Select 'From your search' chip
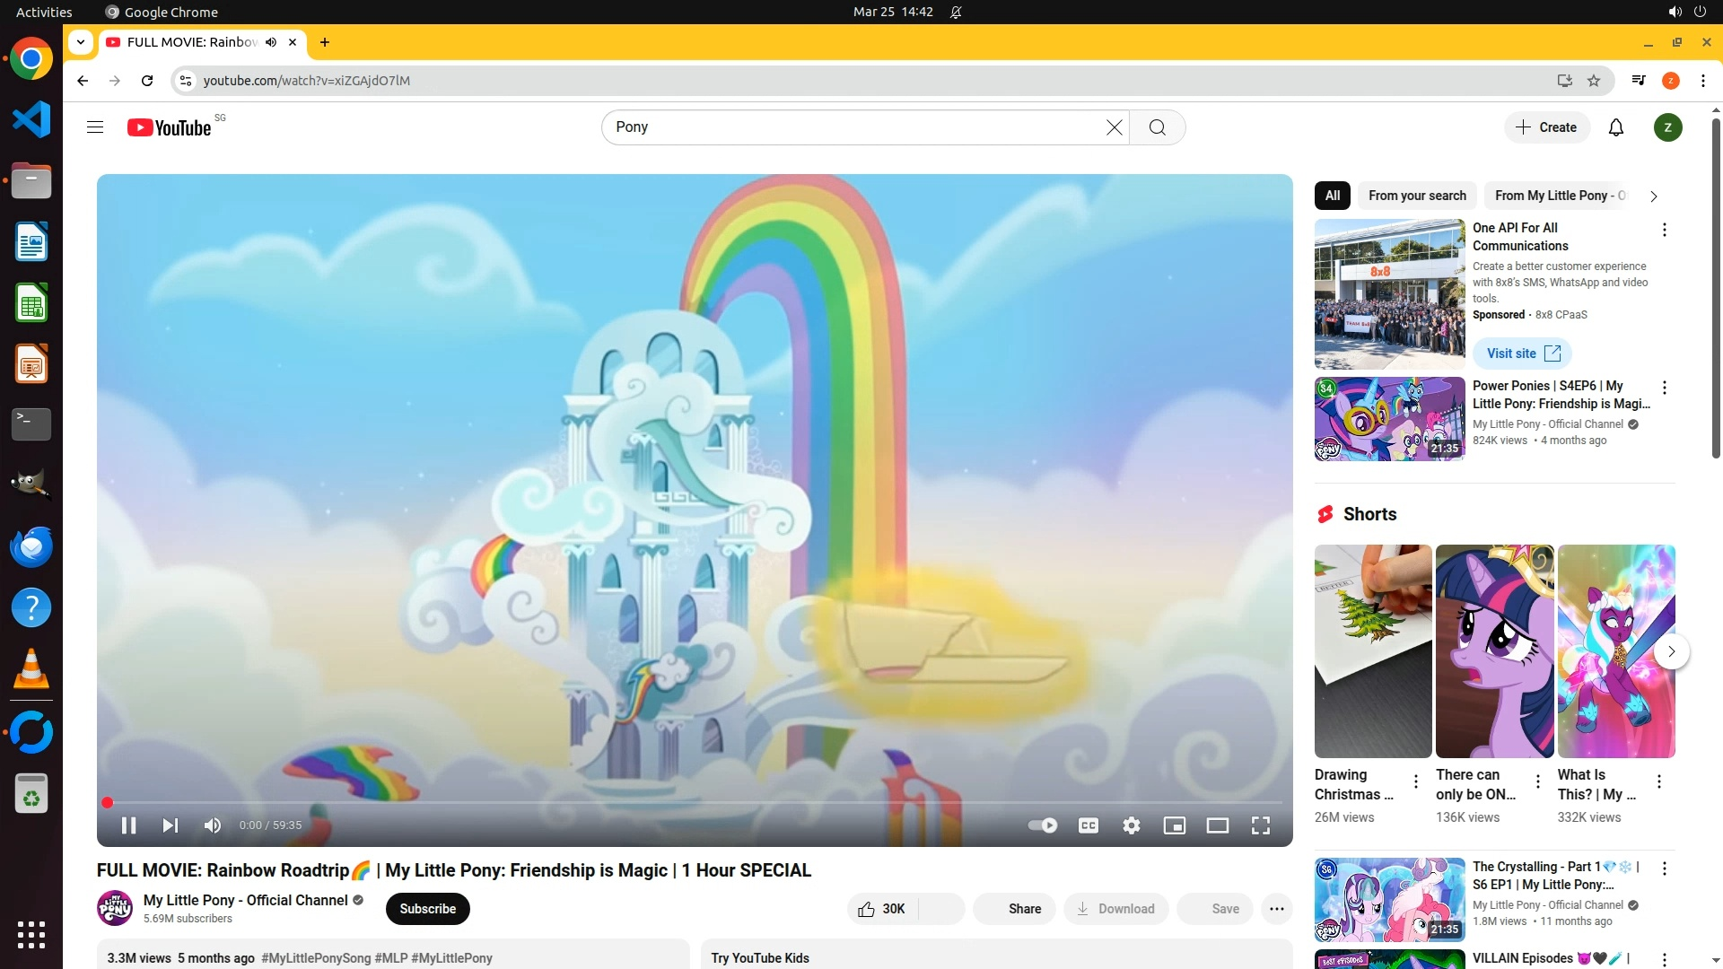 (x=1416, y=196)
